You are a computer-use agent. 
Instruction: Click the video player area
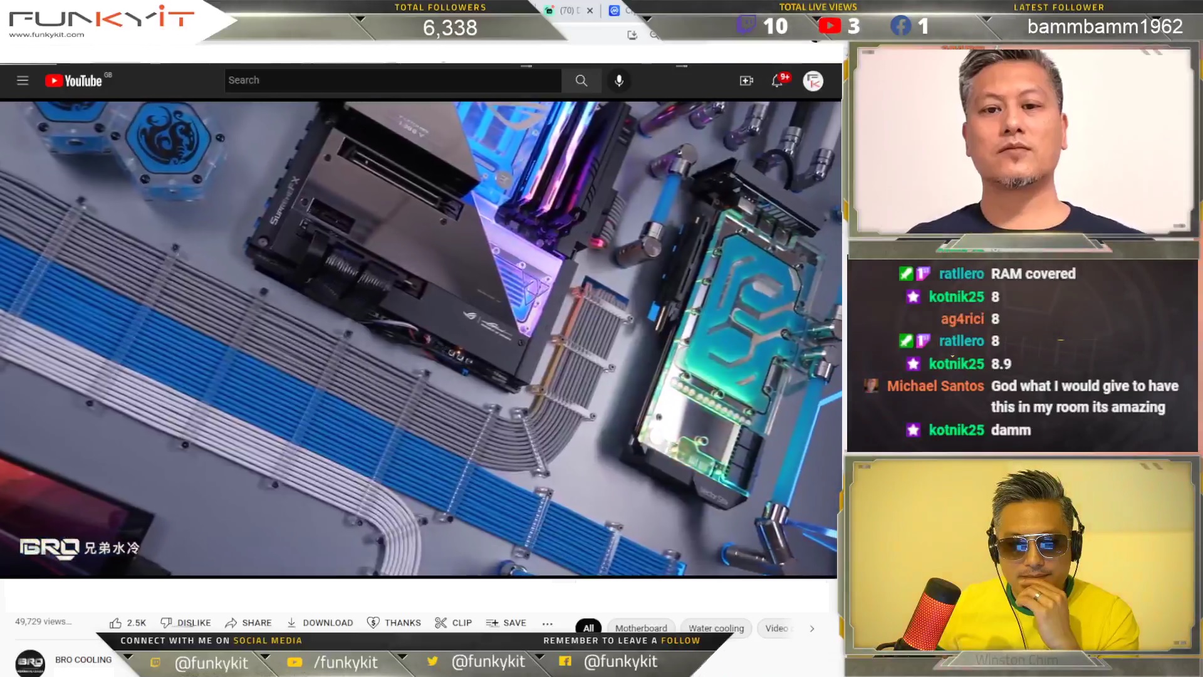419,338
